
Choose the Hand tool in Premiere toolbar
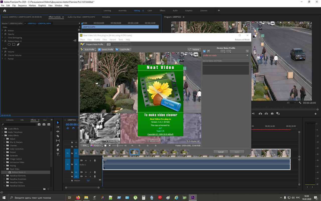click(58, 149)
